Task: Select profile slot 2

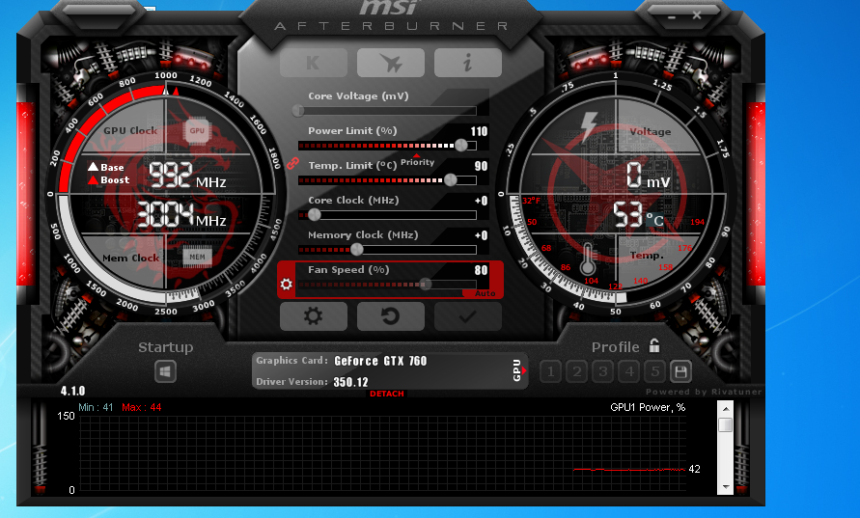Action: click(x=577, y=372)
